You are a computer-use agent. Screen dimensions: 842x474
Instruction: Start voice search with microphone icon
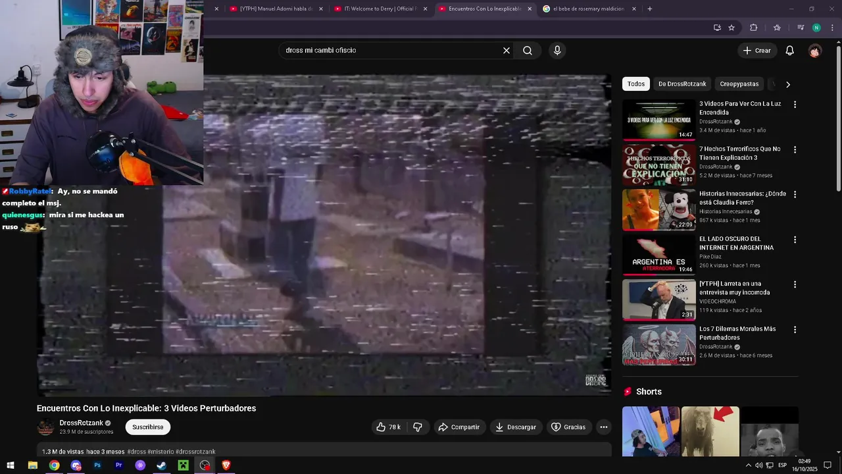[557, 51]
